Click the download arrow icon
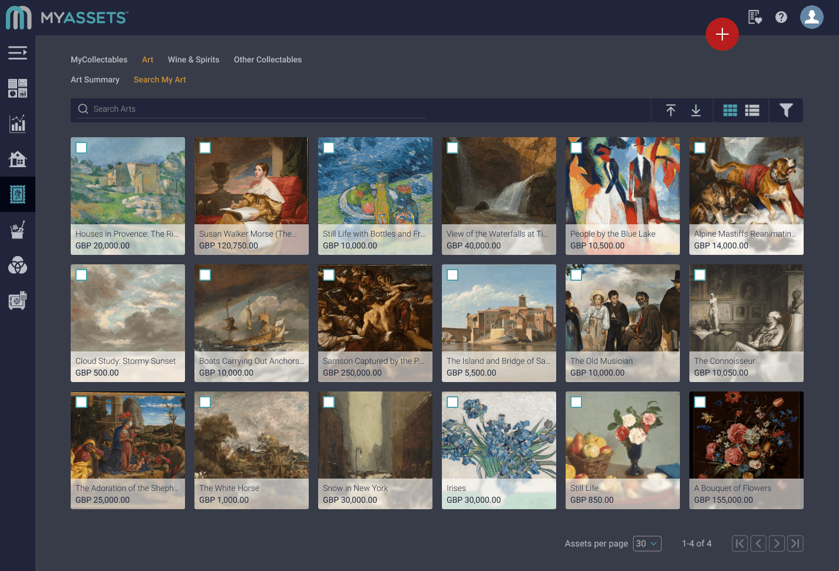 coord(696,110)
